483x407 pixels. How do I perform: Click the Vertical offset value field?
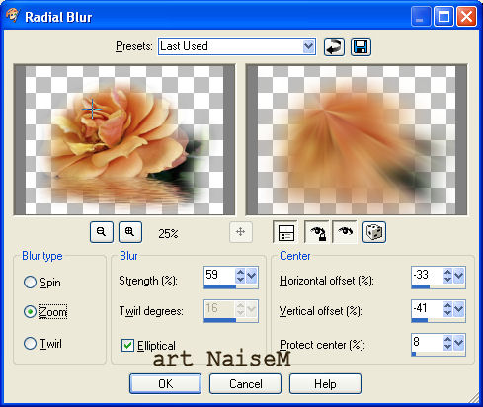tap(427, 308)
